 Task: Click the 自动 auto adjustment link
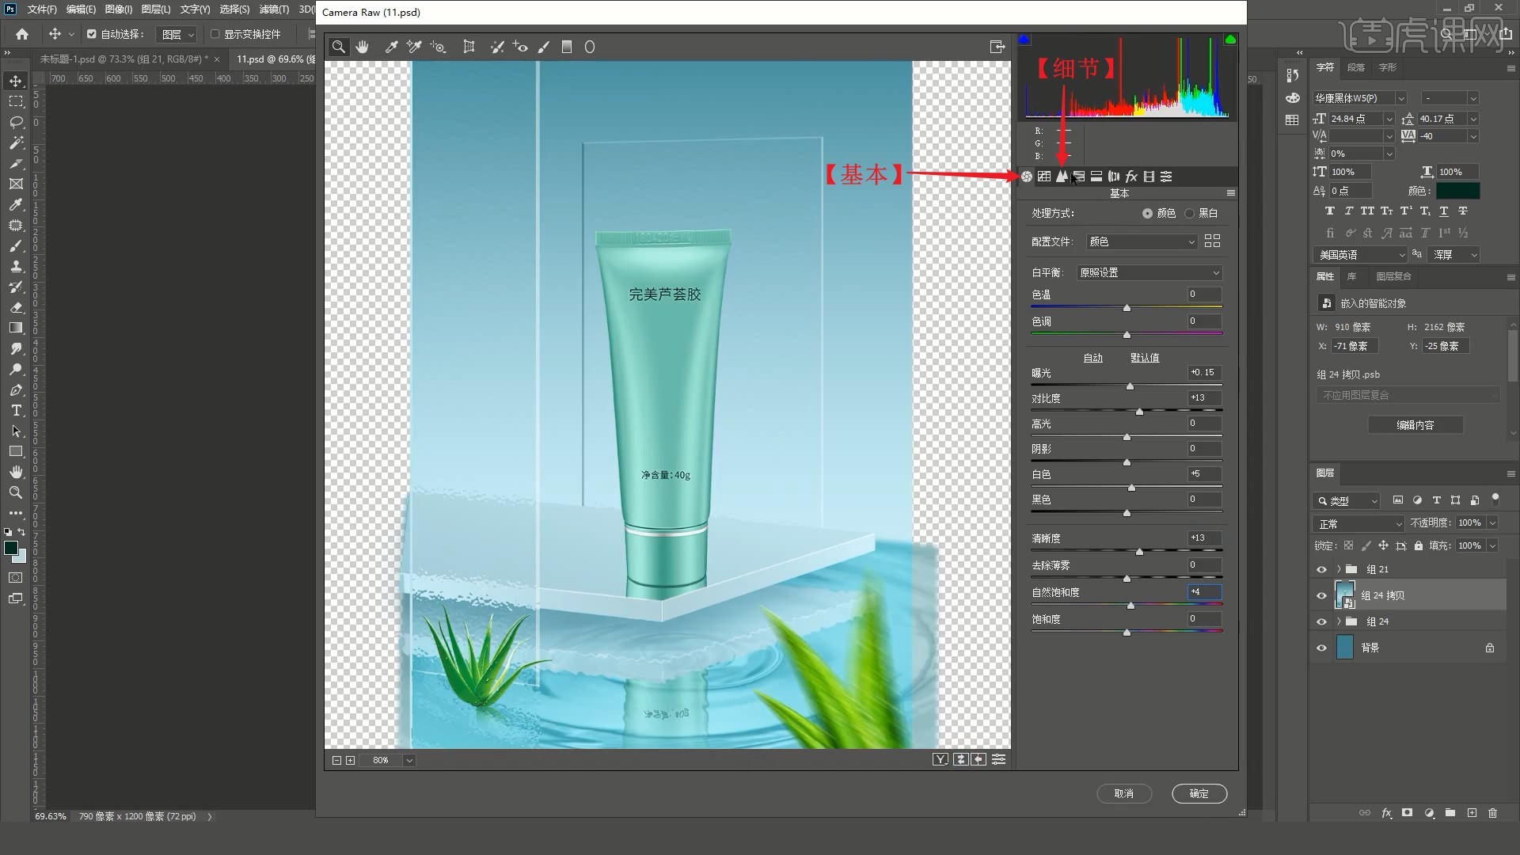click(x=1092, y=358)
